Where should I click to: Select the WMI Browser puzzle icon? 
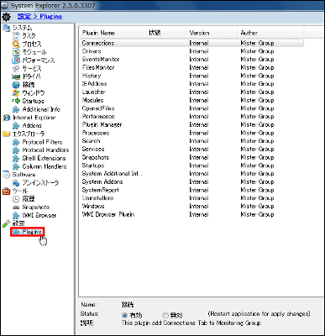16,216
